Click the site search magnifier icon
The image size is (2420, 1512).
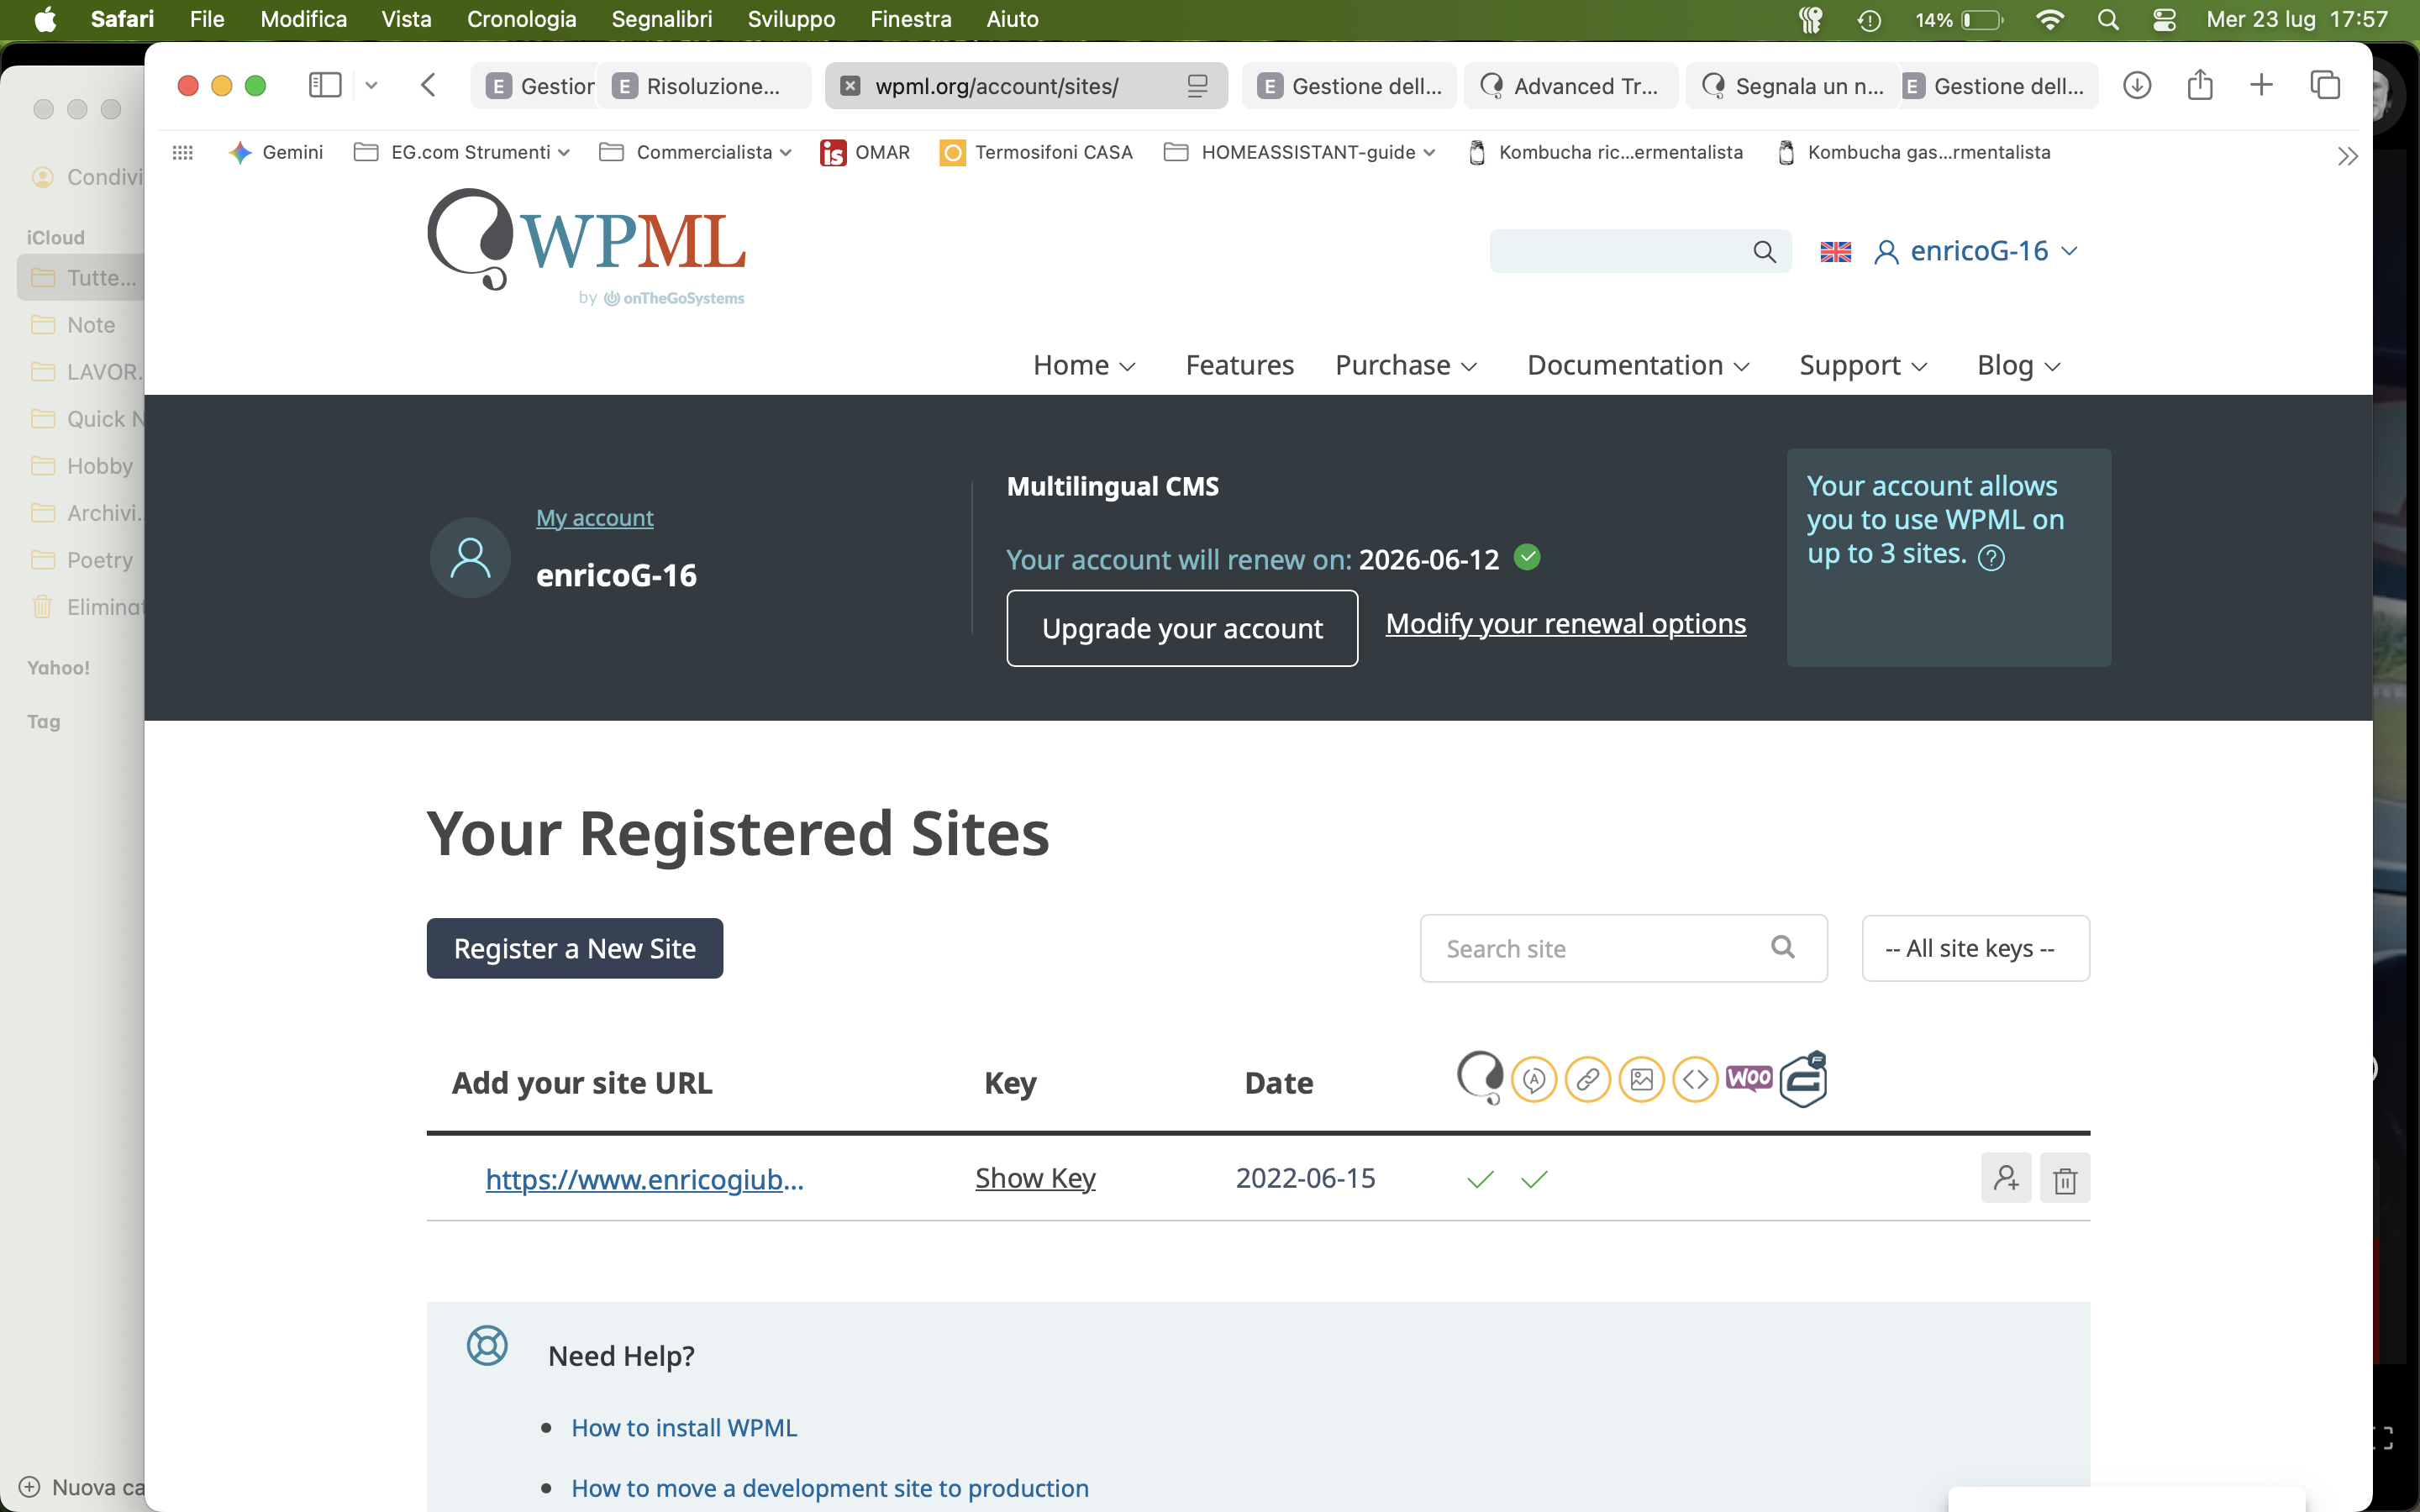click(x=1764, y=251)
